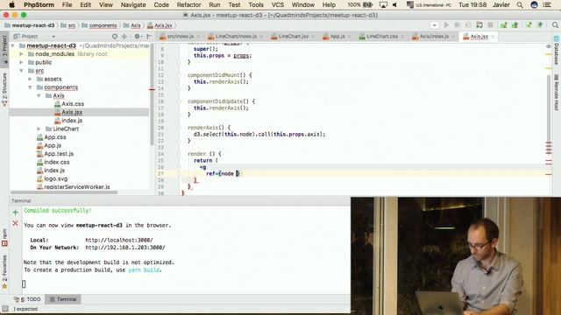Click the VCS update project icon
The width and height of the screenshot is (561, 315).
(503, 25)
